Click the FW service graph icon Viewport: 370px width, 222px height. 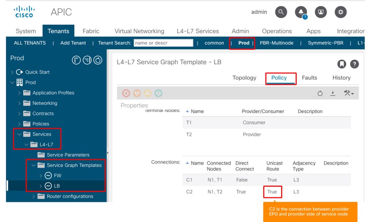tap(48, 175)
